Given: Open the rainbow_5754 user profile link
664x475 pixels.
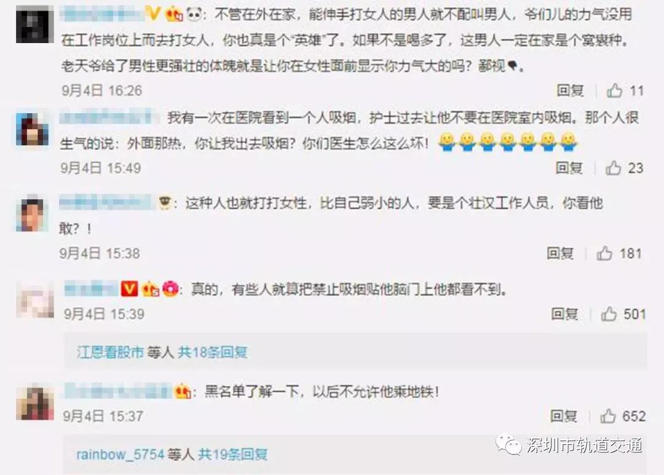Looking at the screenshot, I should click(x=120, y=455).
